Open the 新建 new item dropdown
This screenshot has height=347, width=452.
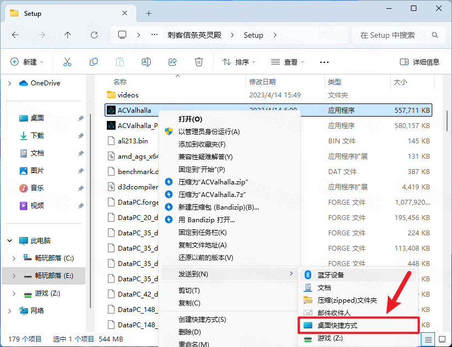click(x=27, y=62)
